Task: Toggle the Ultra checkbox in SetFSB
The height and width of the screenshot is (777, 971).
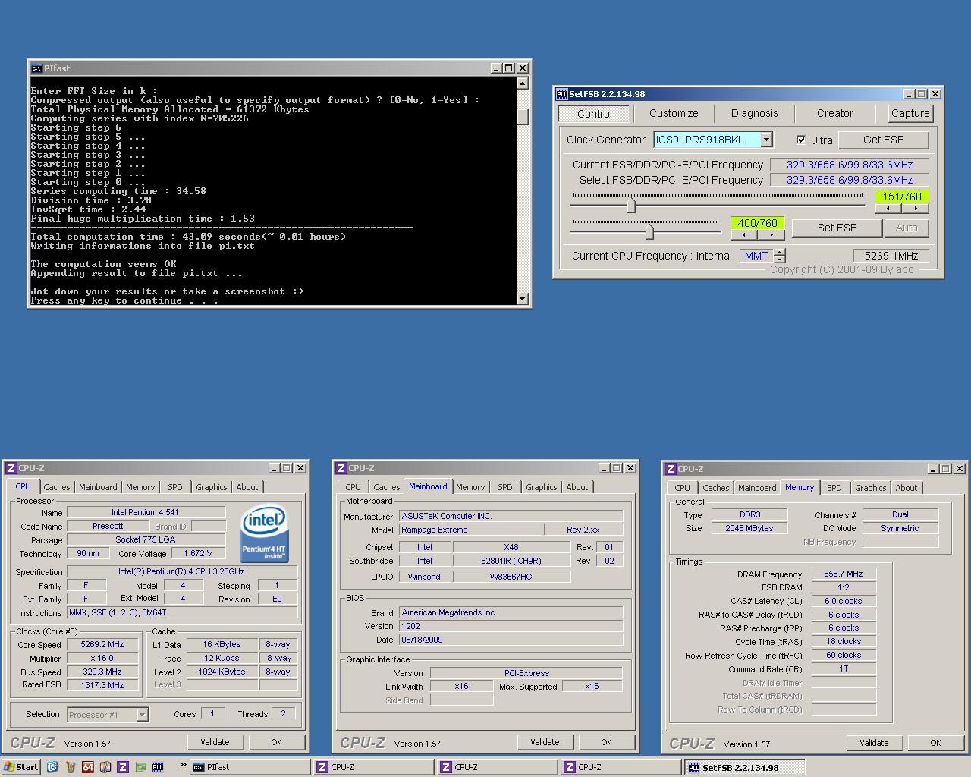Action: 801,140
